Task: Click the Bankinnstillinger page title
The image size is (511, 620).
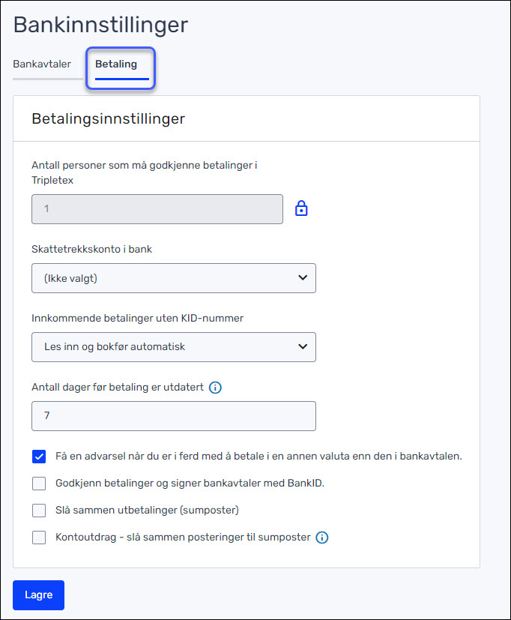Action: pos(100,25)
